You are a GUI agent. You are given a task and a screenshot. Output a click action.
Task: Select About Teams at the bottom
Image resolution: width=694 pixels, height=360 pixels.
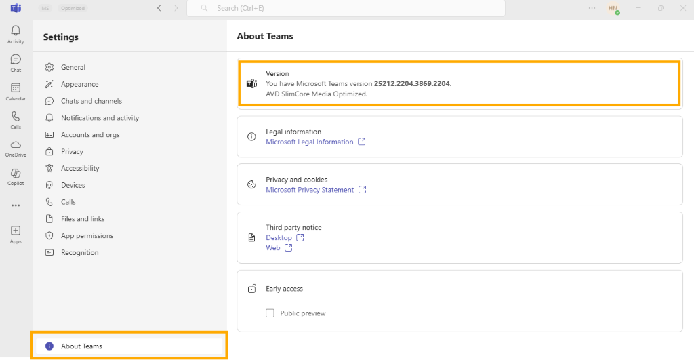(129, 346)
